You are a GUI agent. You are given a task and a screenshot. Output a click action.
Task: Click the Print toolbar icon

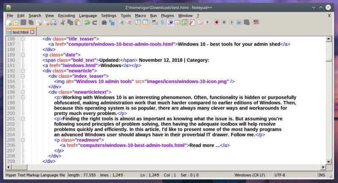54,22
